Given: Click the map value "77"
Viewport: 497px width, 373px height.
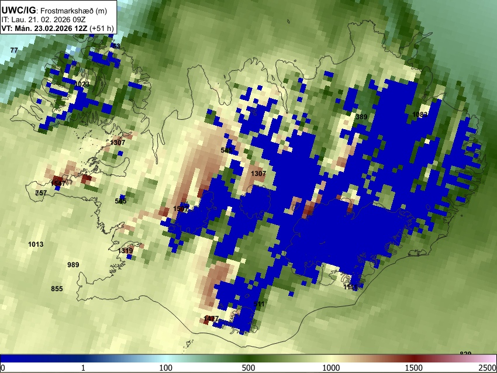Looking at the screenshot, I should pyautogui.click(x=14, y=50).
